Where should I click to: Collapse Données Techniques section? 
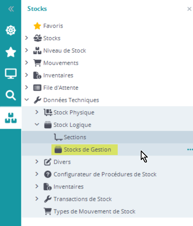(27, 99)
